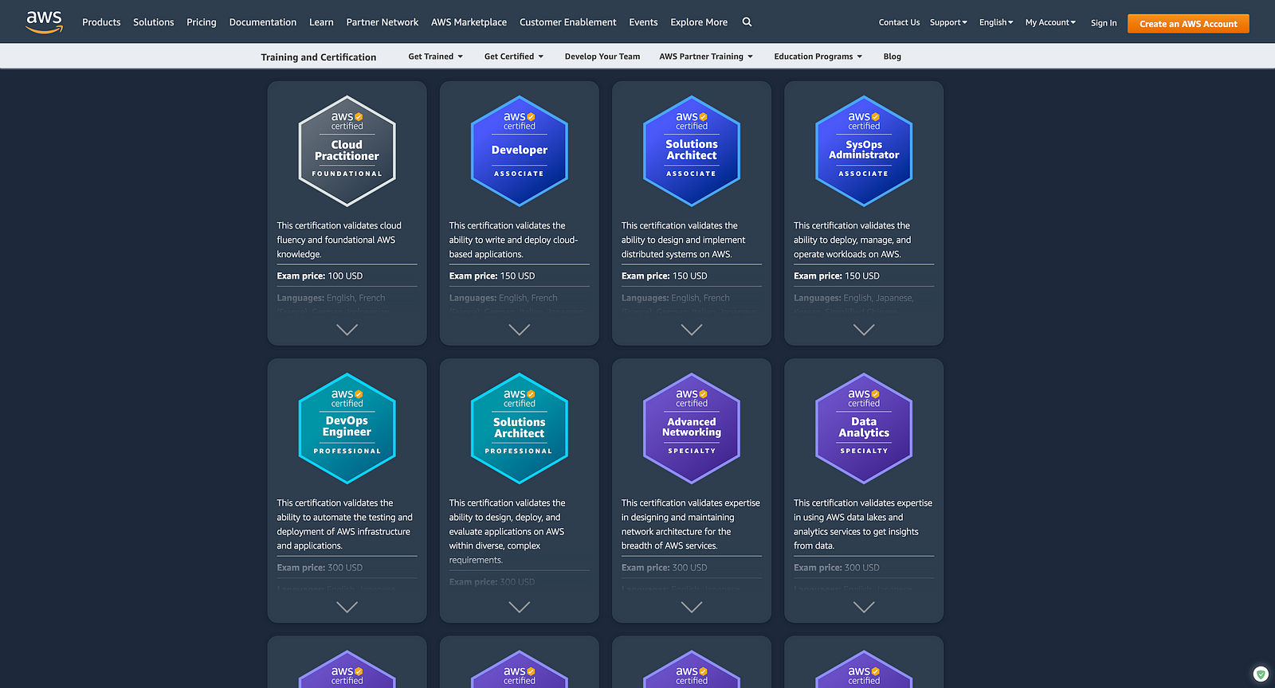
Task: Select the Advanced Networking Specialty badge
Action: tap(692, 428)
